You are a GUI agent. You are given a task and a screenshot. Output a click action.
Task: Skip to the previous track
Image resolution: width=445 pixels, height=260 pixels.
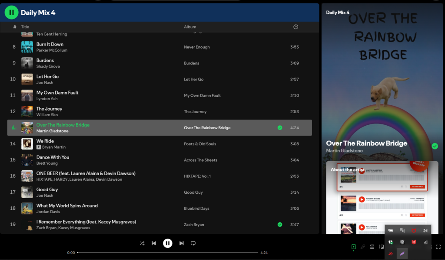pyautogui.click(x=154, y=243)
